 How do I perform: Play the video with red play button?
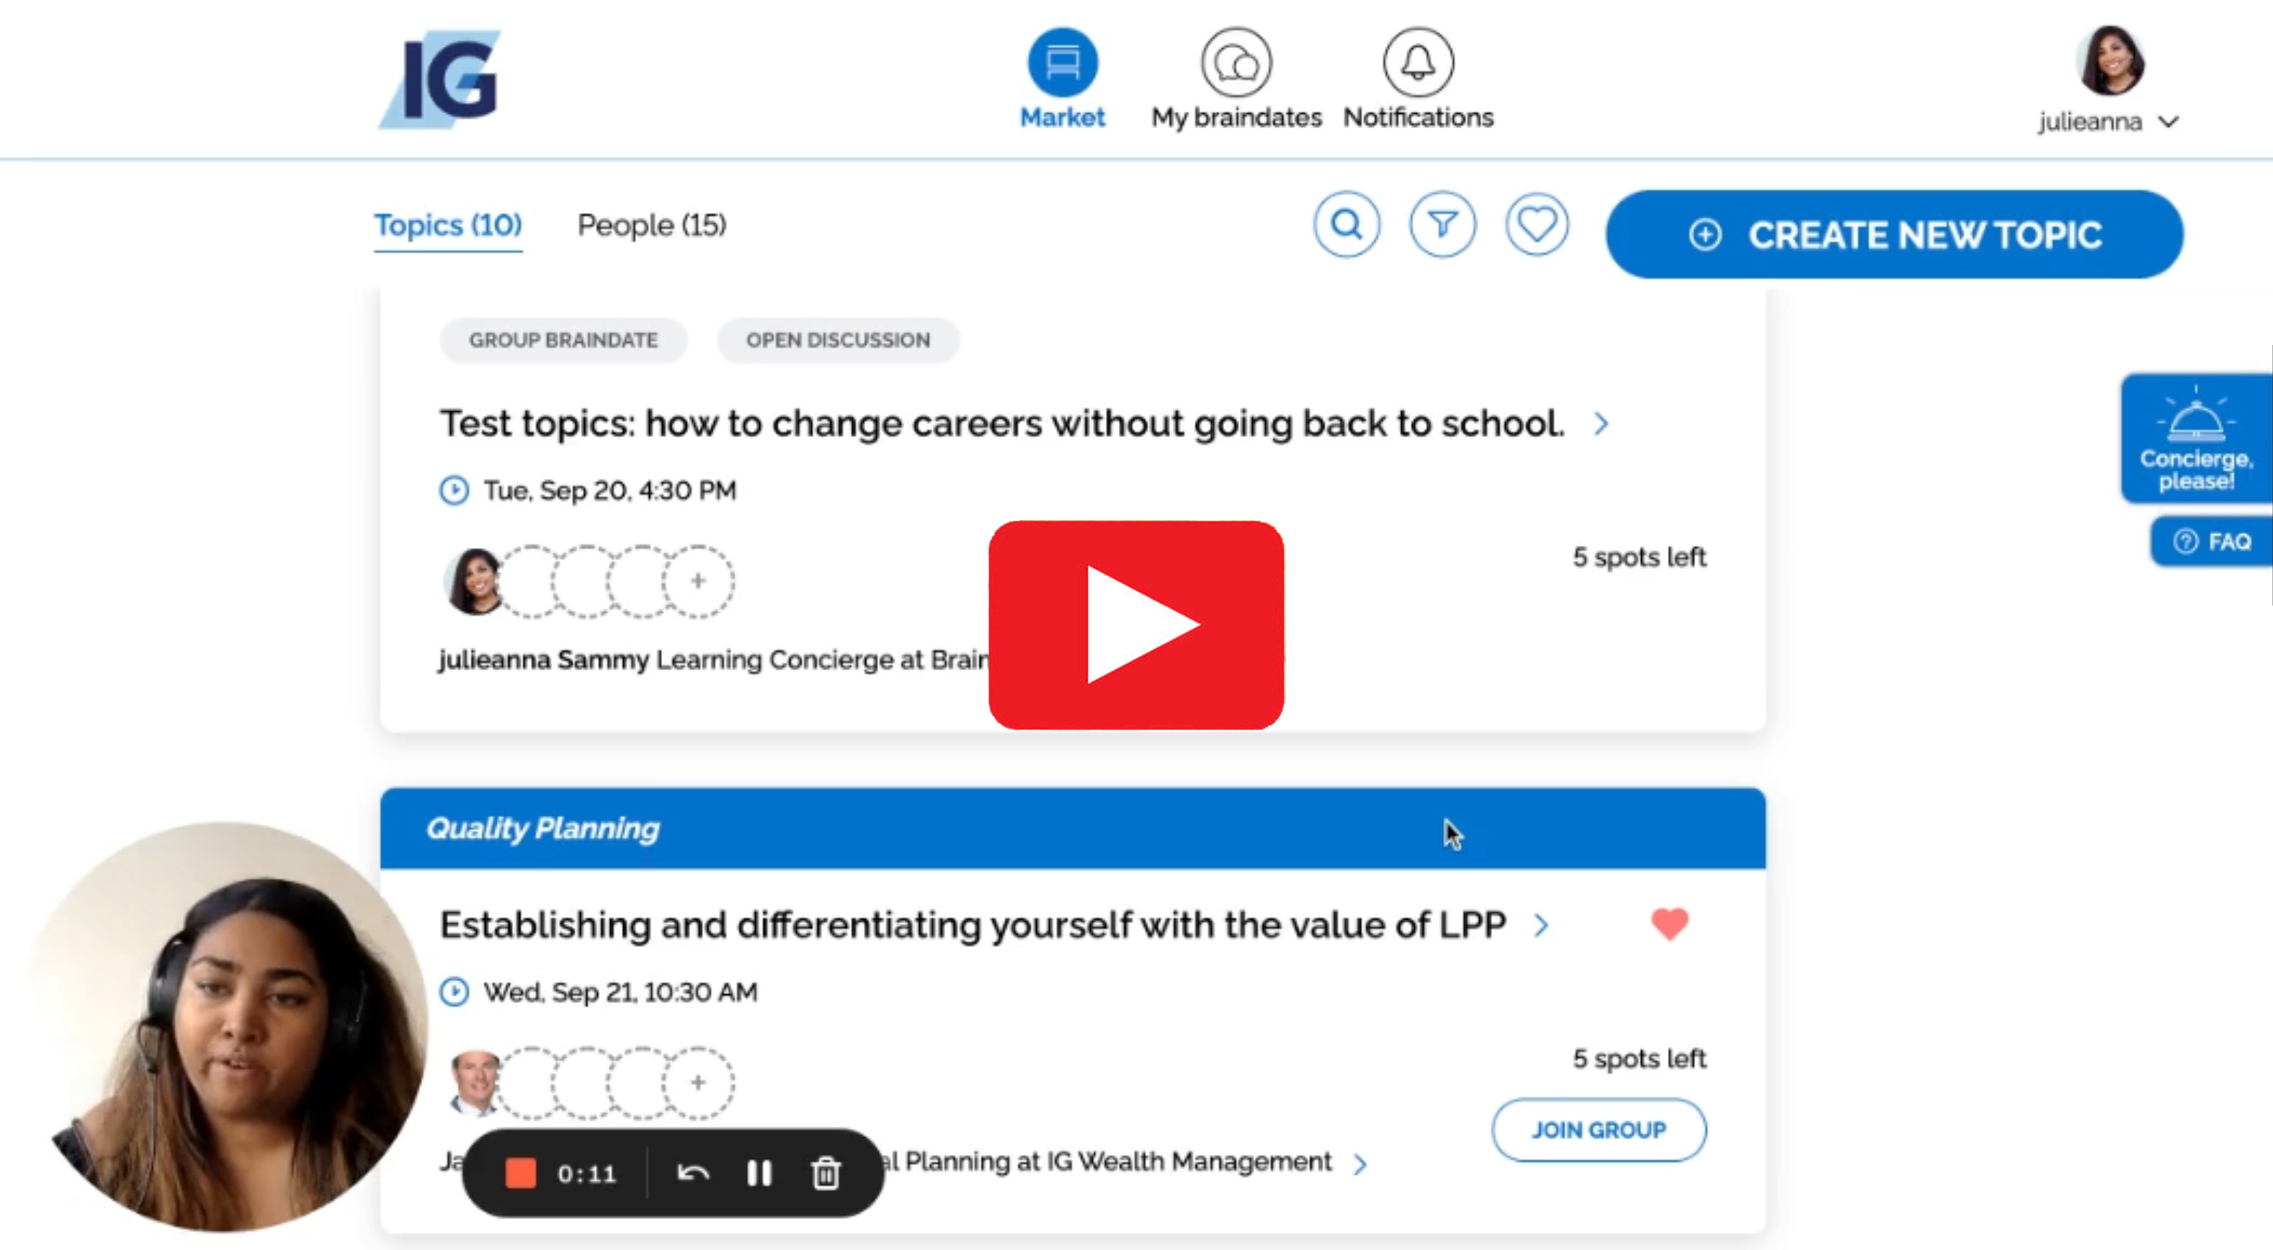pos(1135,624)
